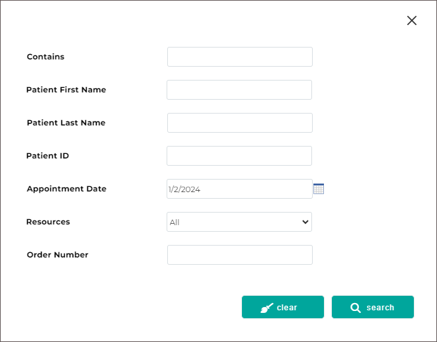The width and height of the screenshot is (437, 342).
Task: Click the Appointment Date field showing 1/2/2024
Action: pos(239,189)
